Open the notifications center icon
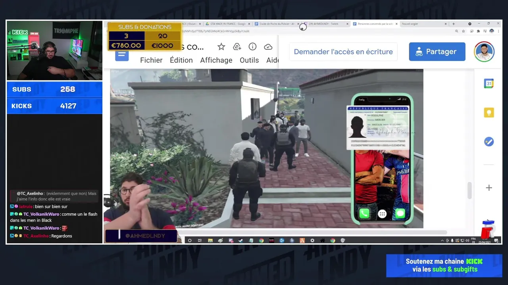The height and width of the screenshot is (285, 508). tap(497, 241)
